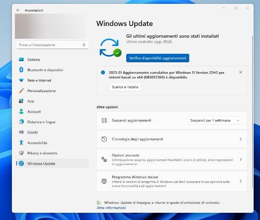This screenshot has height=220, width=260.
Task: Open Programma Windows Insider chevron
Action: tap(241, 181)
